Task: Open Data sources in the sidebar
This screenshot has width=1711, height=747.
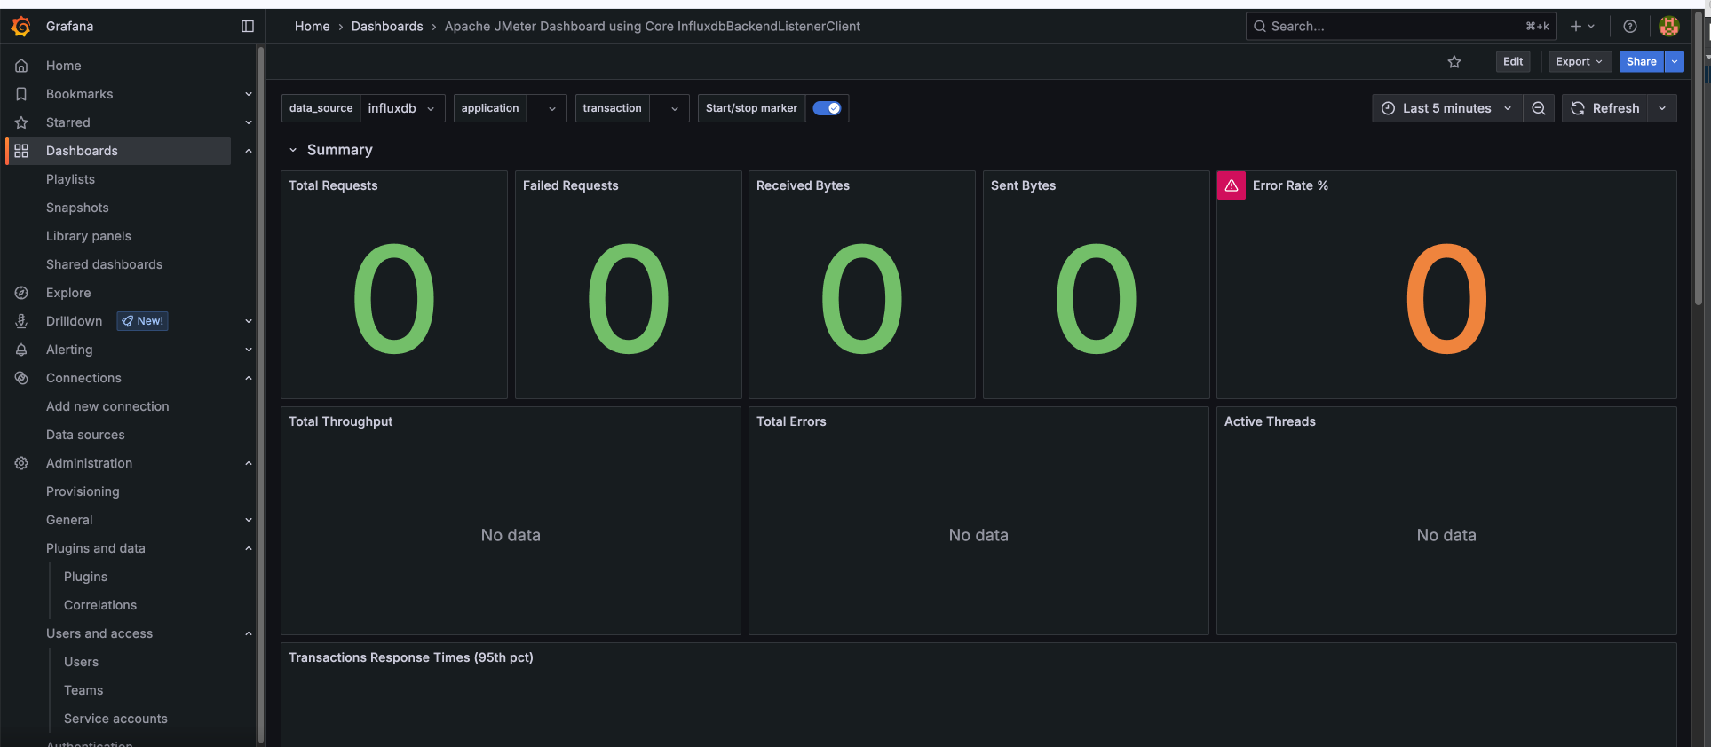Action: point(85,435)
